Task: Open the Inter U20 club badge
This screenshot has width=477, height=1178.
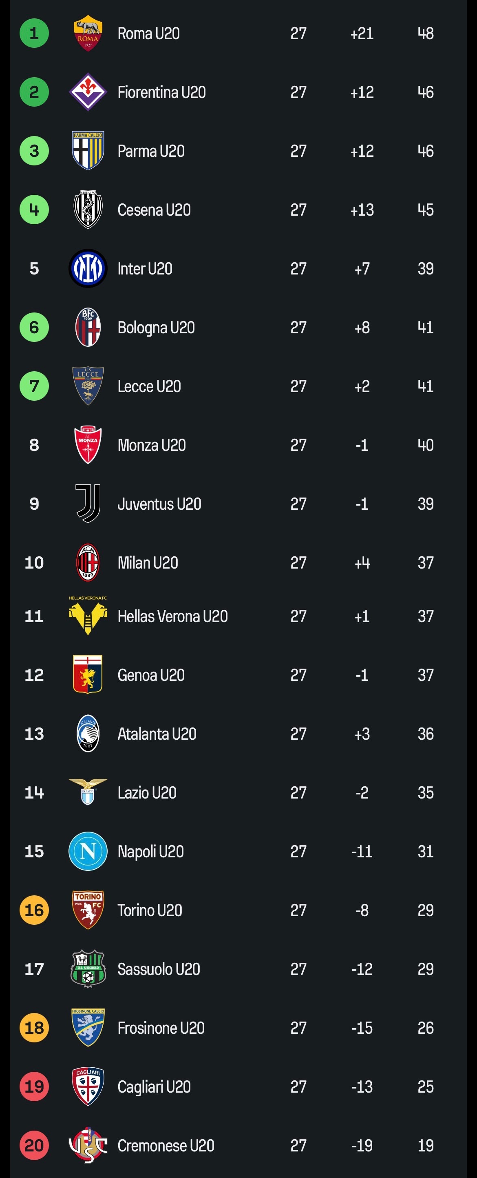Action: click(x=88, y=268)
